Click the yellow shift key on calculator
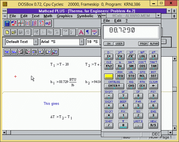Image resolution: width=179 pixels, height=142 pixels. [109, 76]
